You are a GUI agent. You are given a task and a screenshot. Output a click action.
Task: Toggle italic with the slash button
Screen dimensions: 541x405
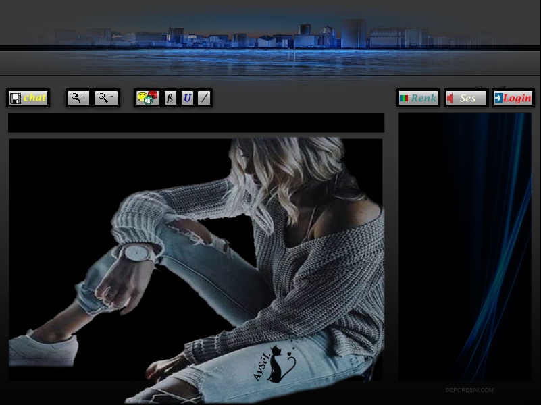204,98
